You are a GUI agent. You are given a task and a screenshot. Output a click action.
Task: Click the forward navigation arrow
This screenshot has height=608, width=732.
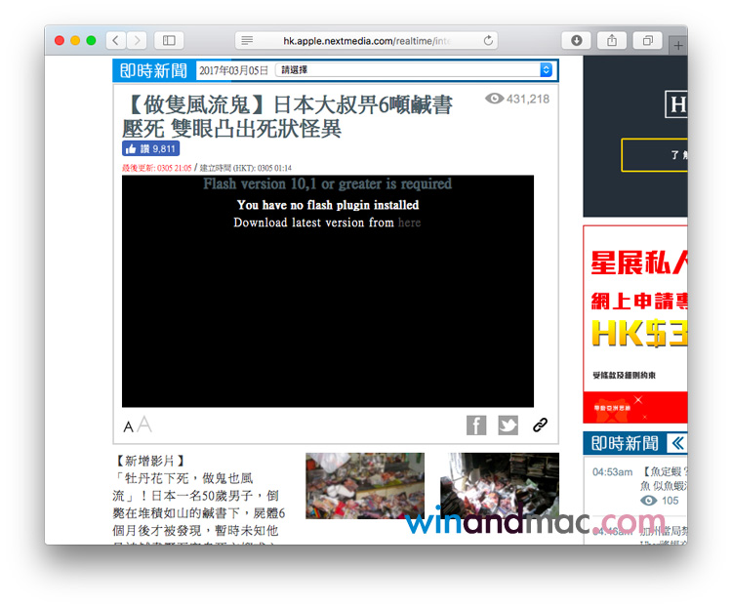[x=137, y=40]
